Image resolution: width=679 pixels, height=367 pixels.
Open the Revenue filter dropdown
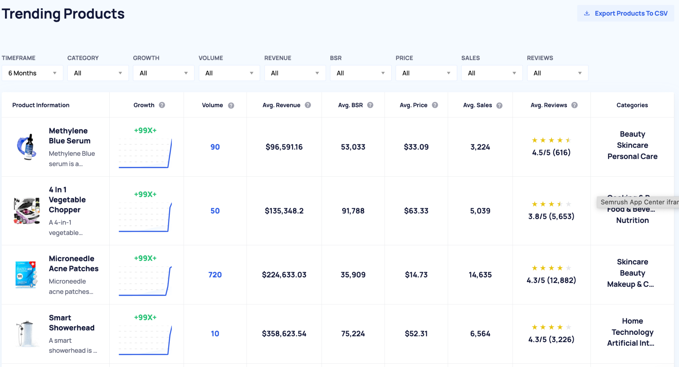coord(295,73)
